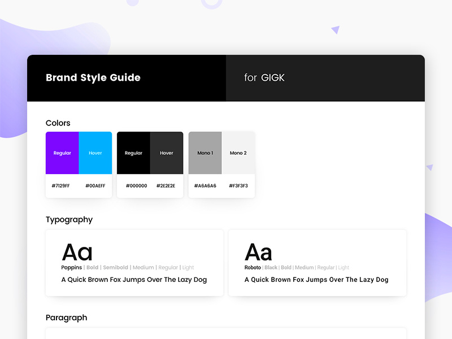Viewport: 452px width, 339px height.
Task: Click the Colors section heading
Action: tap(58, 123)
